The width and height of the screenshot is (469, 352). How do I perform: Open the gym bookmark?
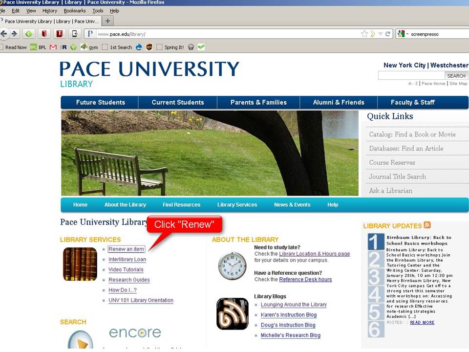point(89,47)
